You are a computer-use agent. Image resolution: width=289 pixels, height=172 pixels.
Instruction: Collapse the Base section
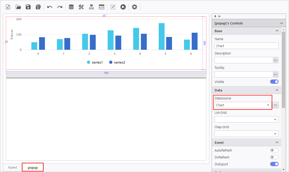pos(277,31)
